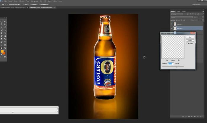
Task: Click the zoom in magnifier in Gaussian blur dialog
Action: coord(179,60)
